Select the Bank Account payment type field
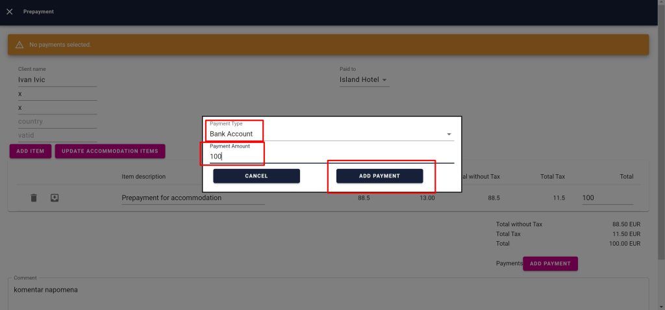 point(325,134)
